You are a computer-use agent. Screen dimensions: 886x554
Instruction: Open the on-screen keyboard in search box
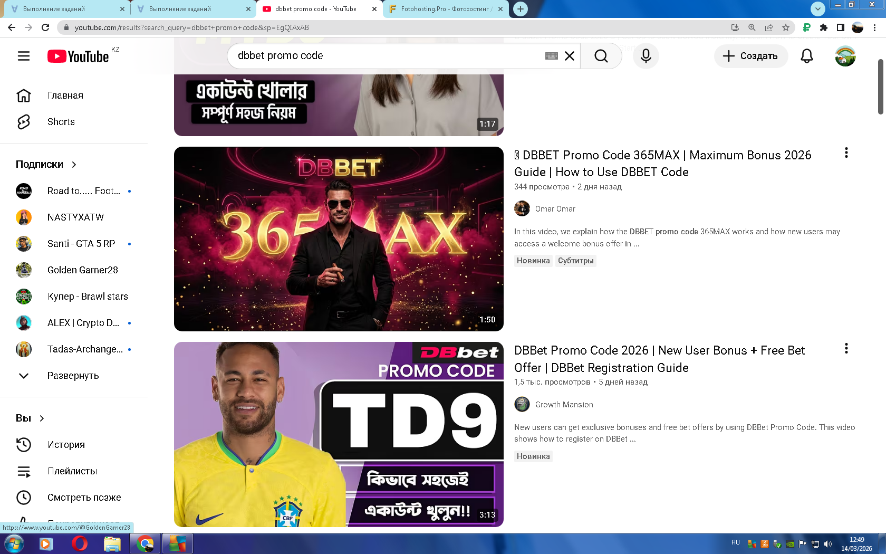coord(552,56)
